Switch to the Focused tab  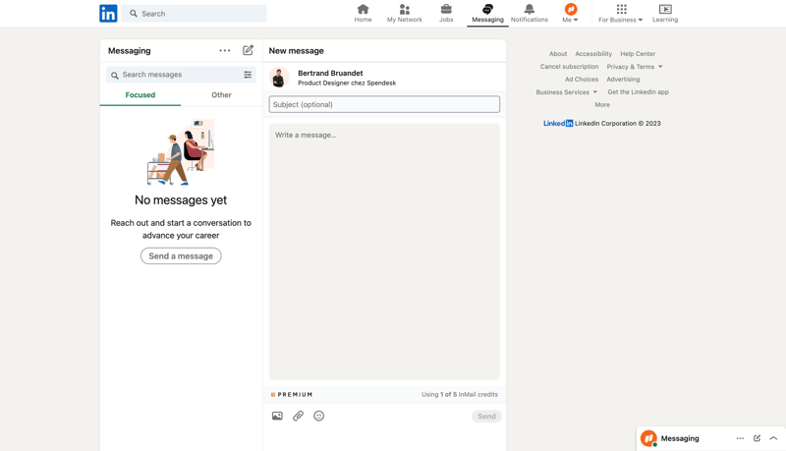140,94
